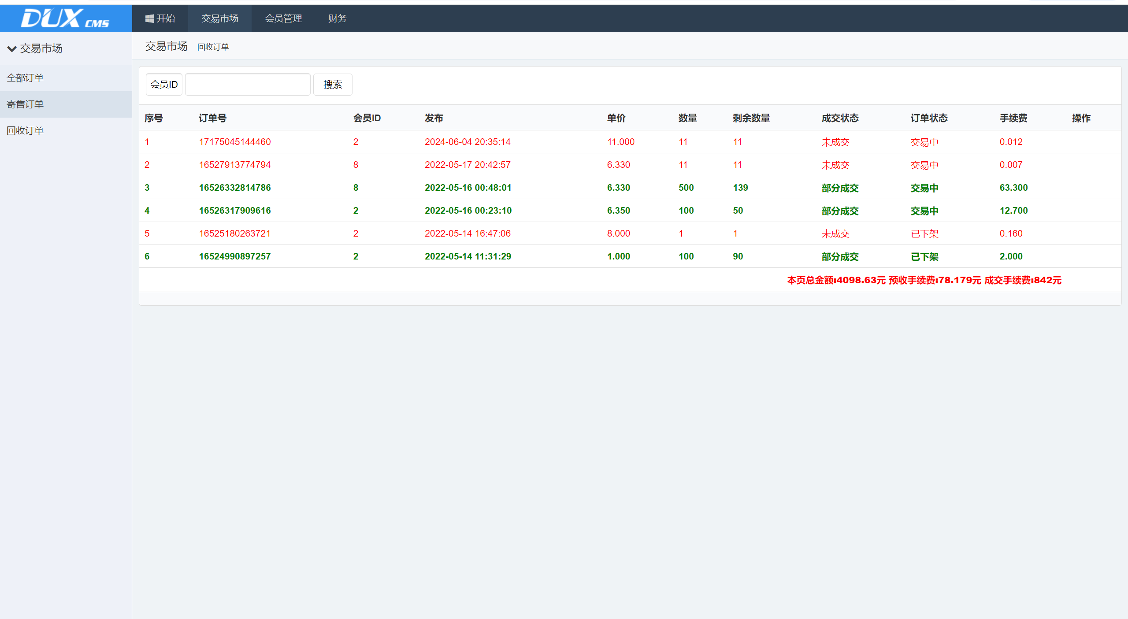Click the DUX CMS logo
This screenshot has height=619, width=1128.
(65, 19)
